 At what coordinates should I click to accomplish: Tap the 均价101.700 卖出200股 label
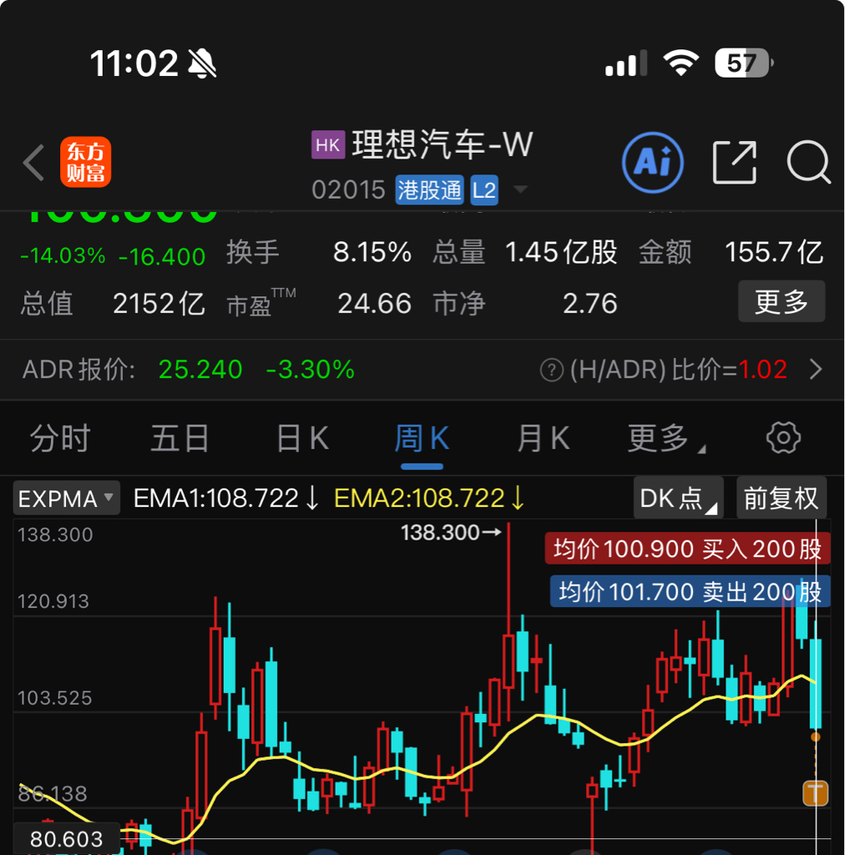pyautogui.click(x=691, y=591)
